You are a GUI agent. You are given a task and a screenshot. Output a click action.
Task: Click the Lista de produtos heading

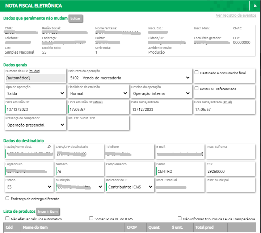[19, 211]
